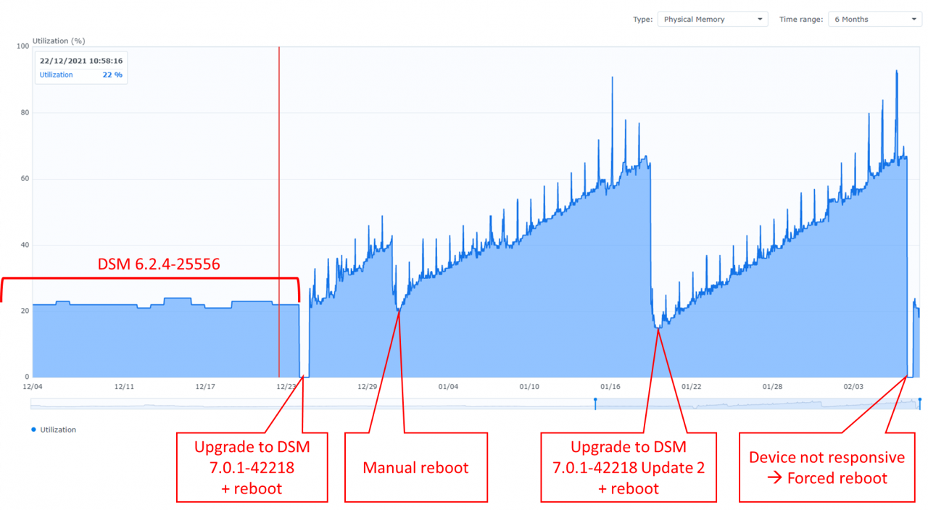Click the 01/10 date label on the axis
928x510 pixels.
pyautogui.click(x=529, y=386)
